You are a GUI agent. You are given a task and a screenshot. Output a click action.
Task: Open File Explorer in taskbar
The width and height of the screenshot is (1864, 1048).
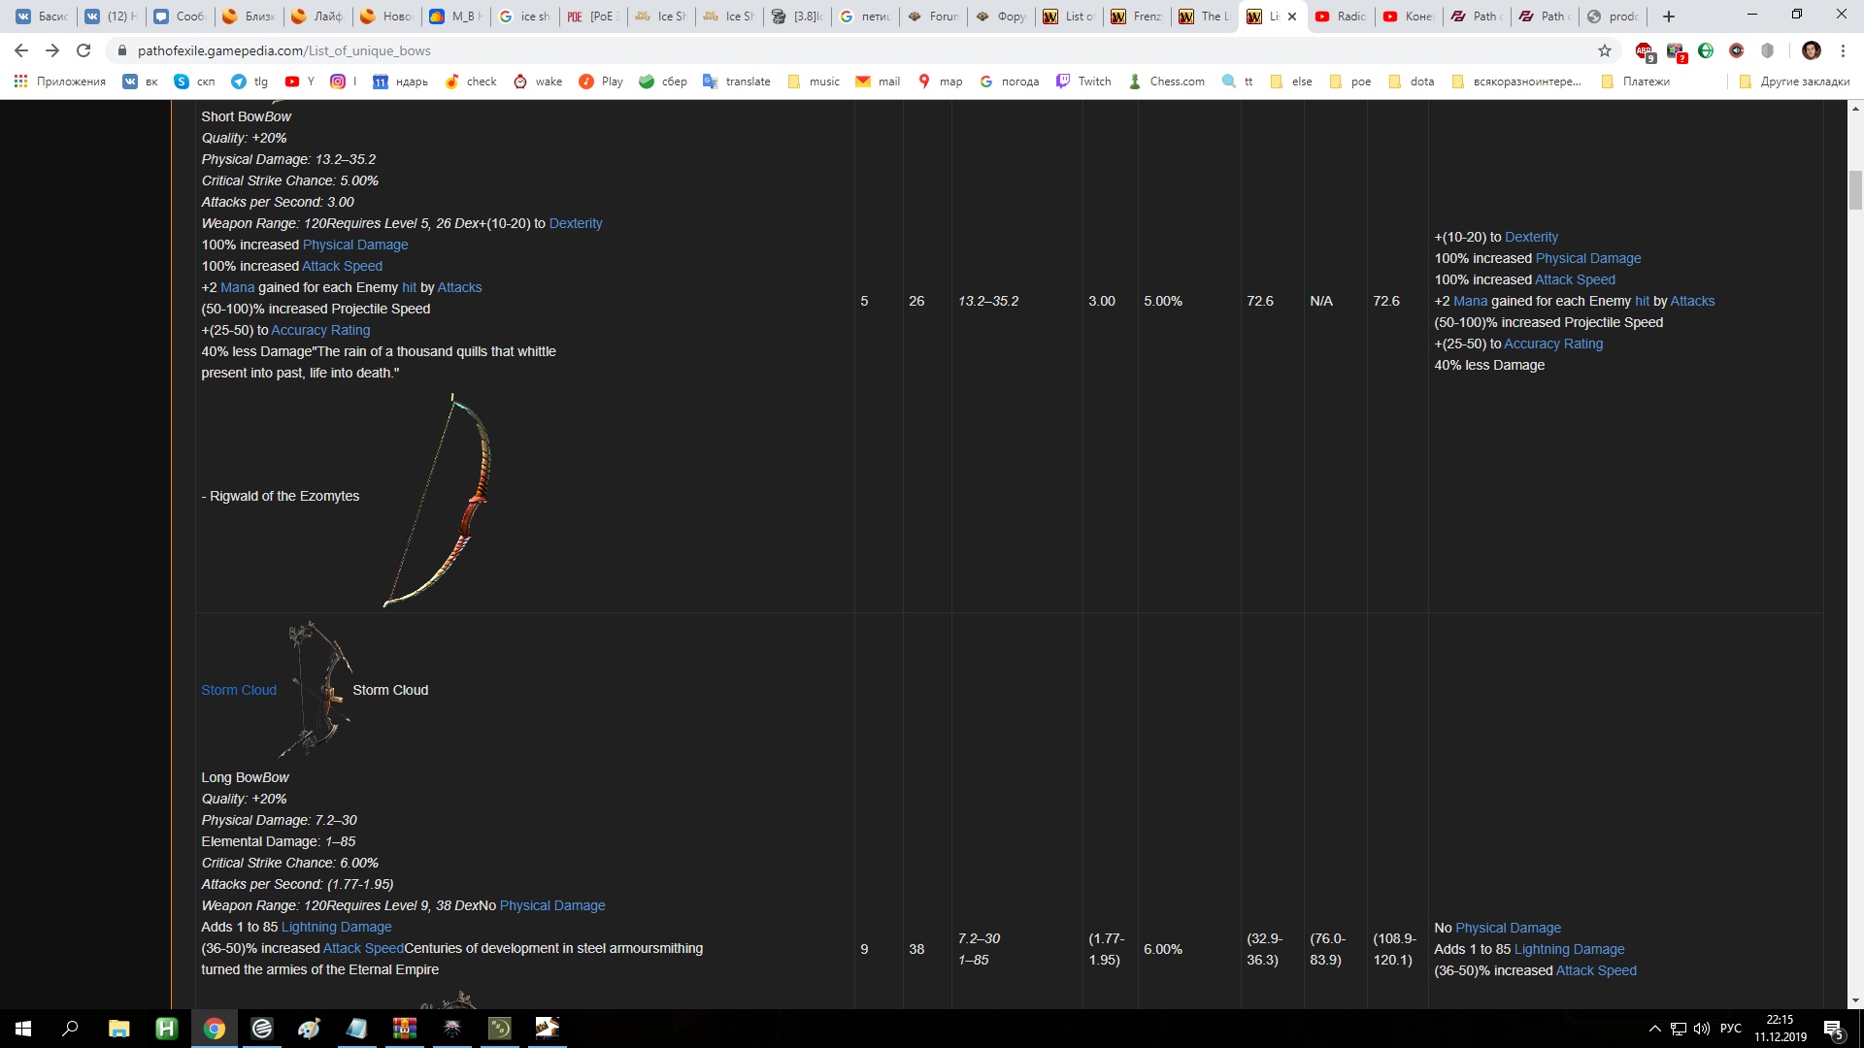tap(118, 1029)
